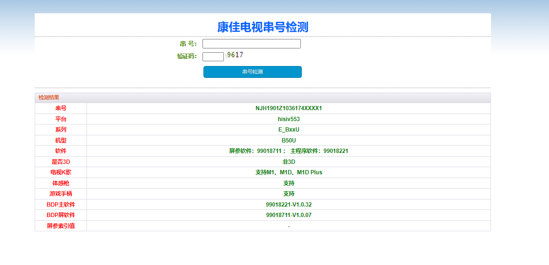Click the 串号检测 submit button
This screenshot has height=265, width=549.
tap(252, 72)
